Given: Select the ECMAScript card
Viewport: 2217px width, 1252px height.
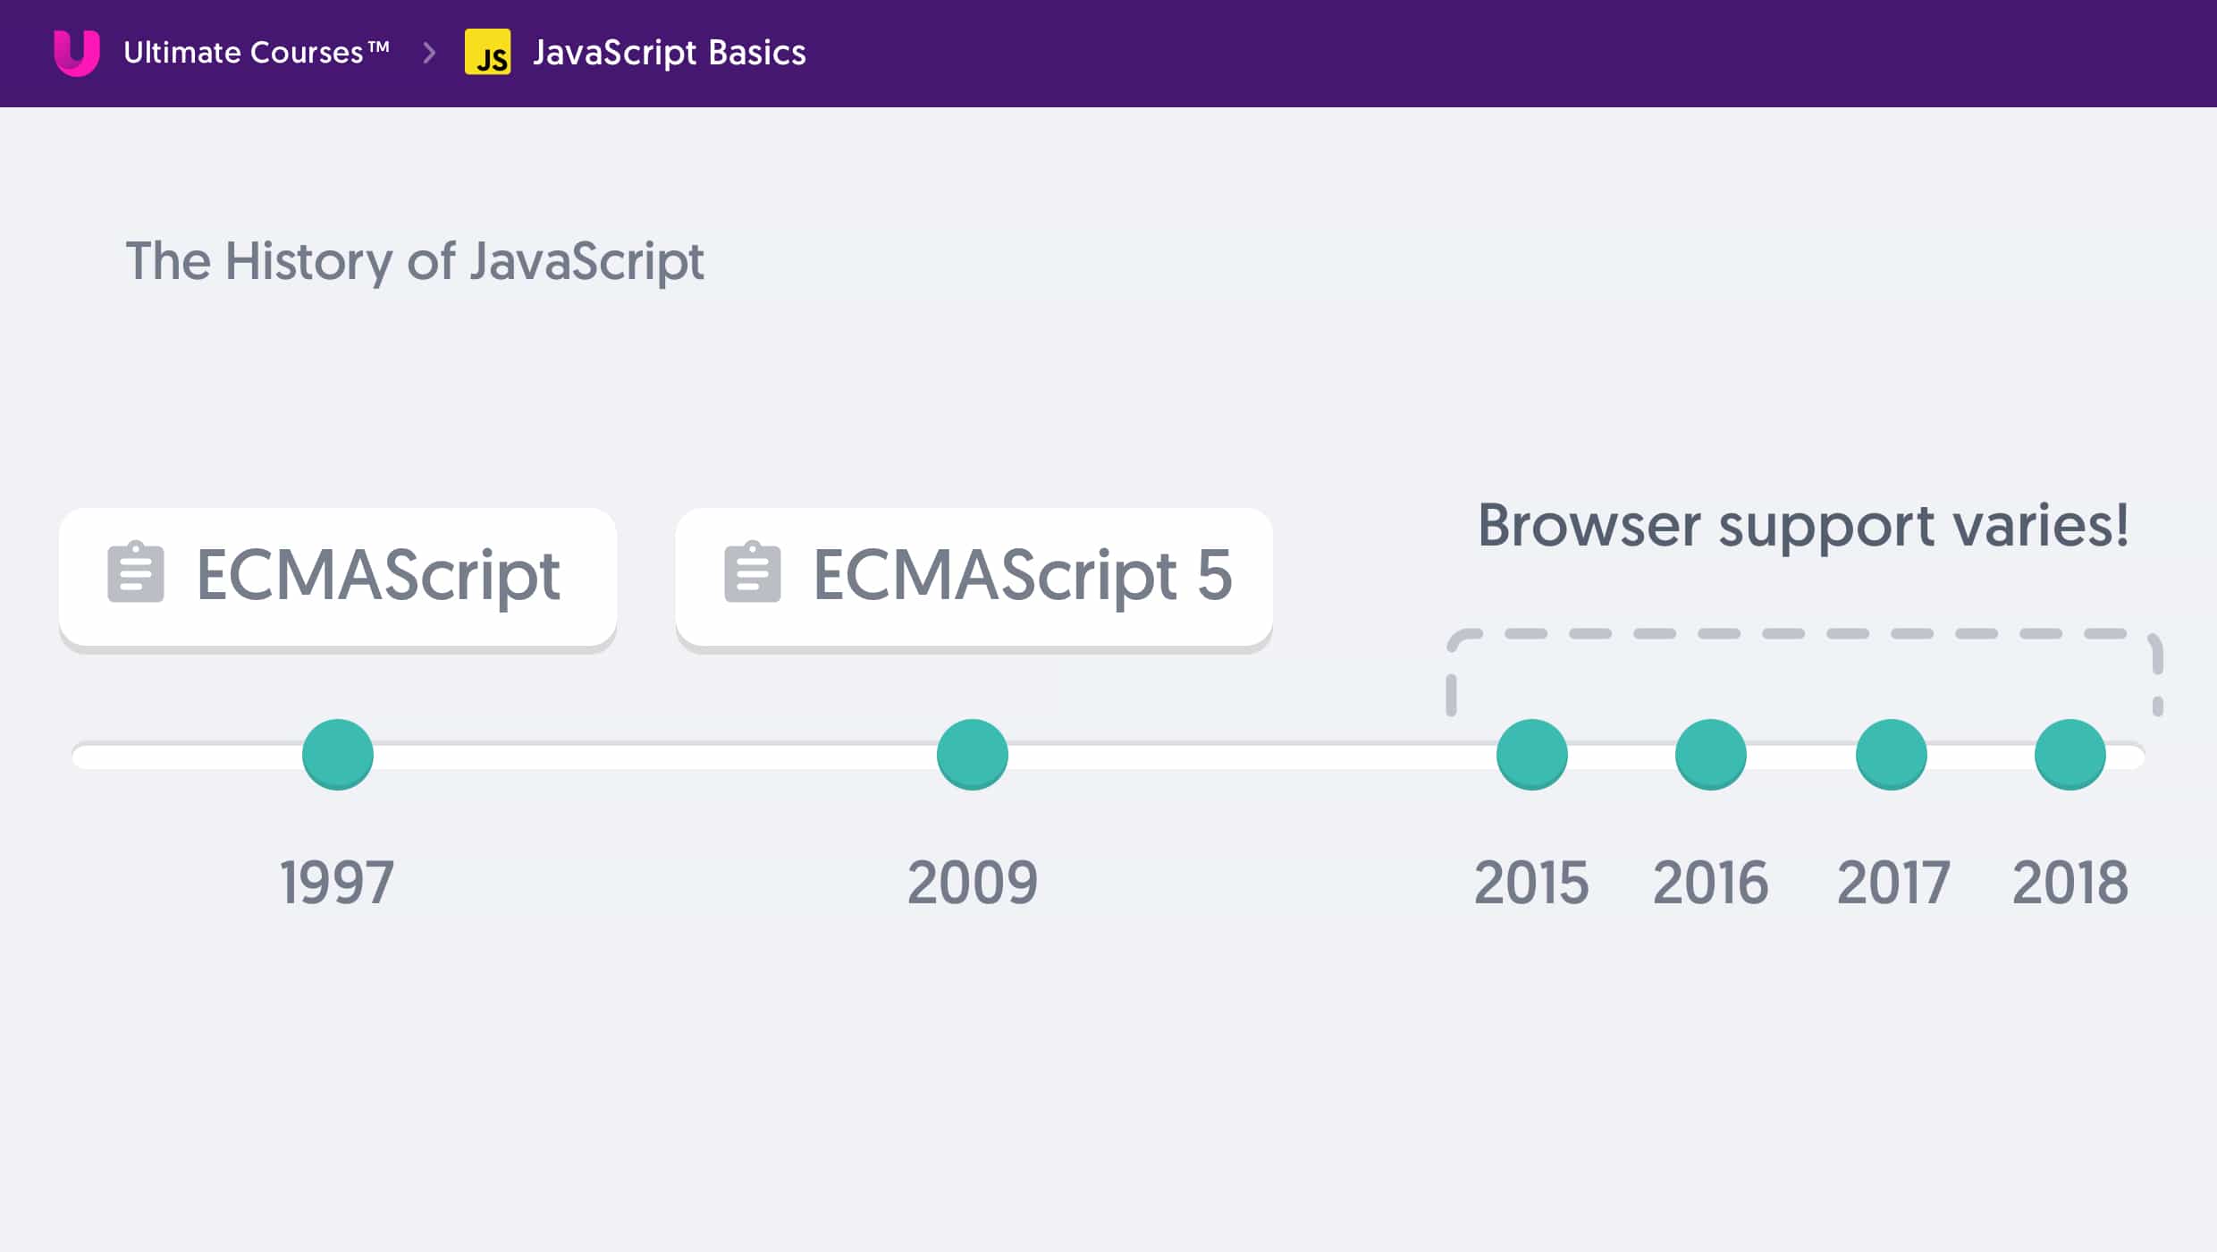Looking at the screenshot, I should click(338, 577).
